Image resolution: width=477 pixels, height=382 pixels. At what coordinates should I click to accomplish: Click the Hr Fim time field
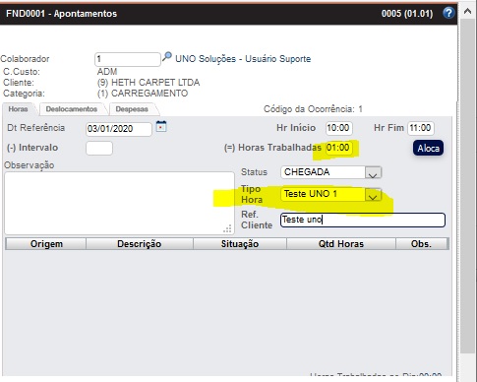point(421,128)
